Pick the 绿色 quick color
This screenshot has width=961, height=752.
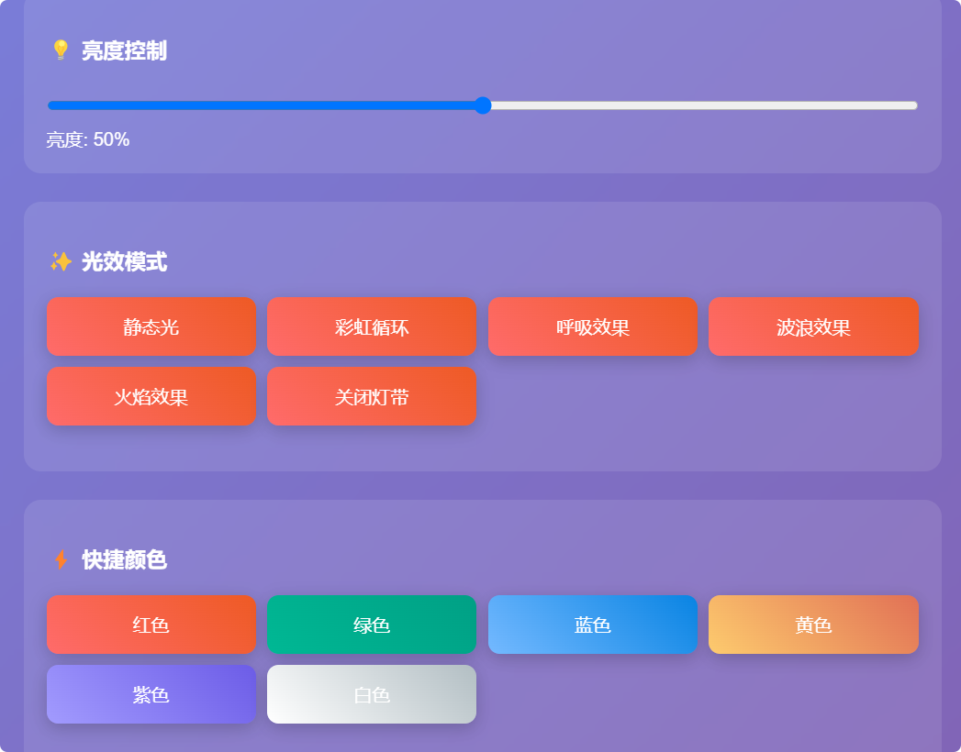pyautogui.click(x=372, y=625)
